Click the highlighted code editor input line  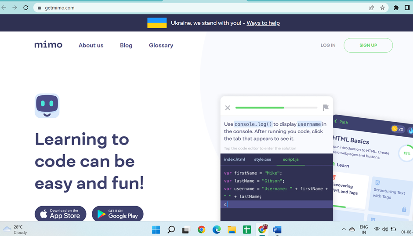click(276, 204)
